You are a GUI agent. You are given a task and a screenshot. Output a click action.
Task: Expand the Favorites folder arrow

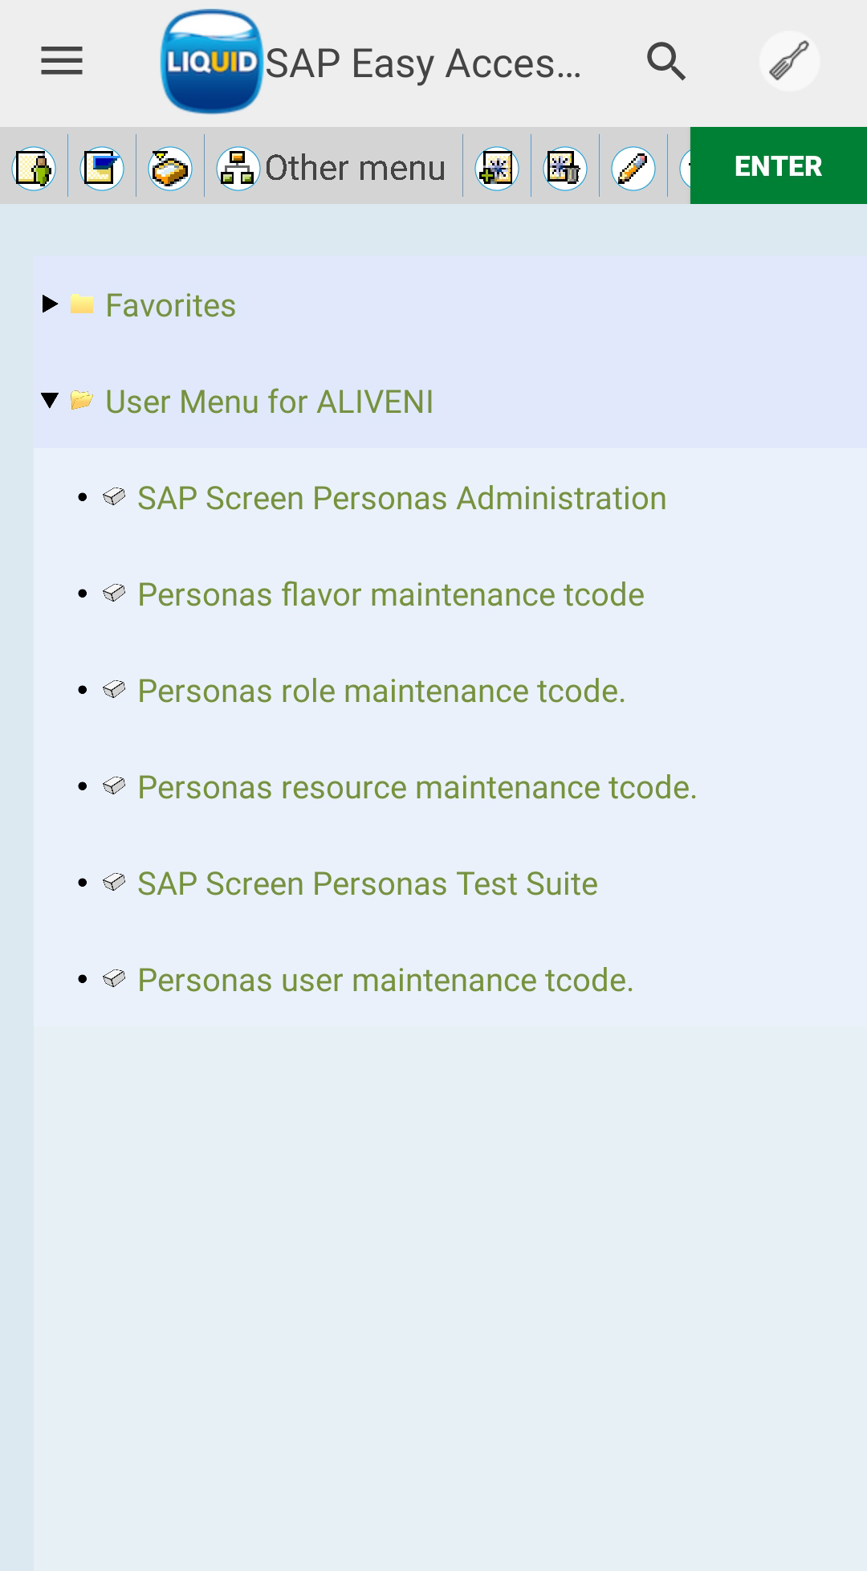(x=50, y=304)
